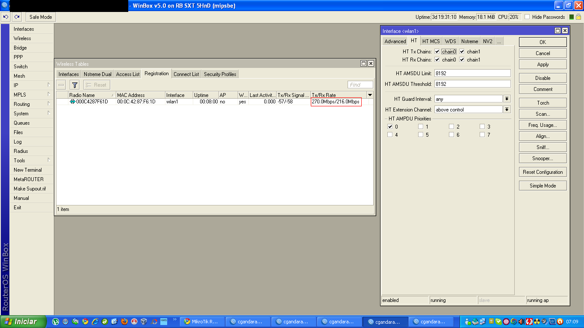Click the Undo arrow in WinBox toolbar

[x=6, y=17]
